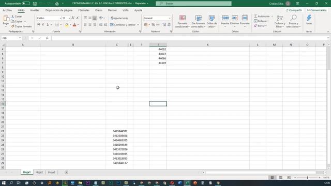The width and height of the screenshot is (331, 186).
Task: Open Buscar y seleccionar menu
Action: tap(293, 21)
